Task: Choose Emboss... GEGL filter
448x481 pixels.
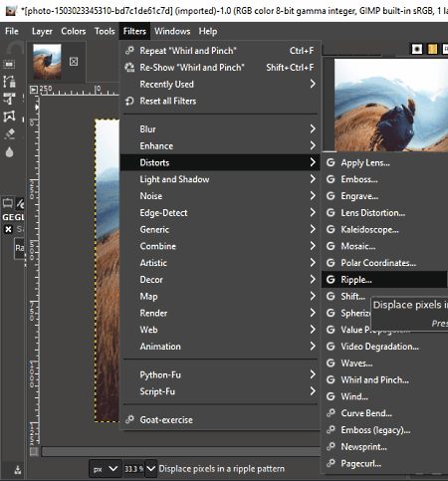Action: (385, 179)
